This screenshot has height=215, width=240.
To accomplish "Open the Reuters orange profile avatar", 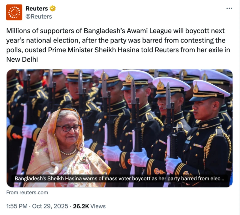I will click(x=14, y=12).
